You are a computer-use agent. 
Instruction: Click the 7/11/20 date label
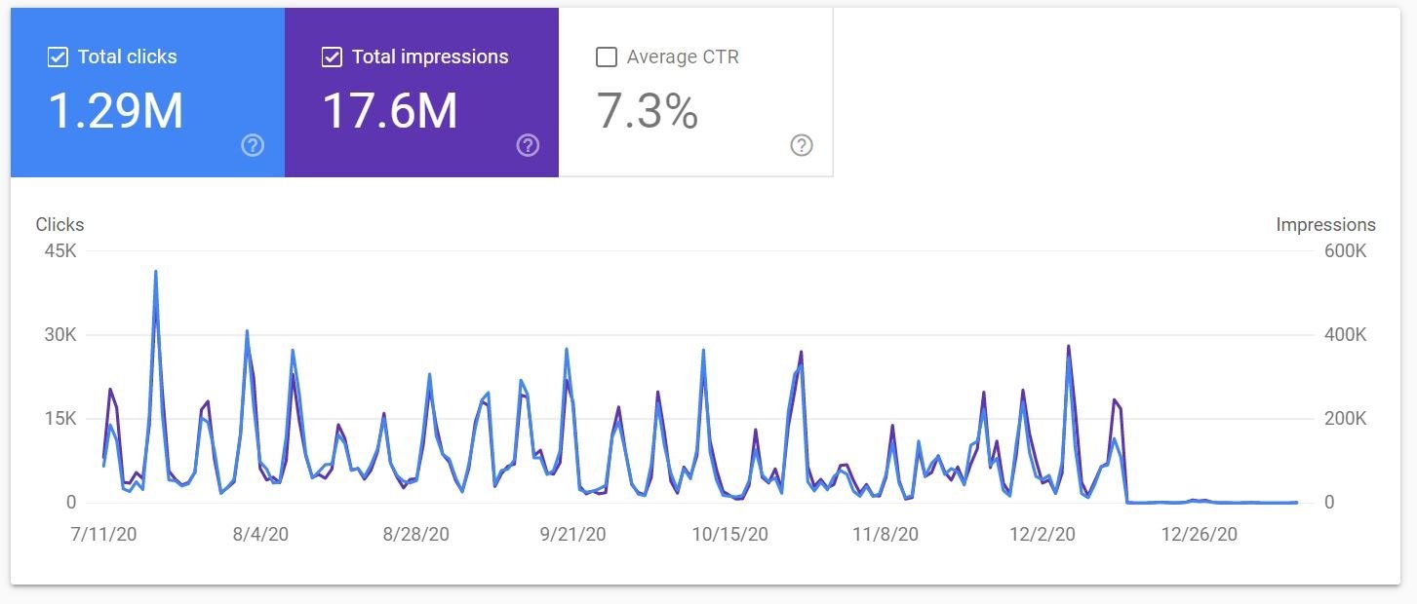coord(104,534)
